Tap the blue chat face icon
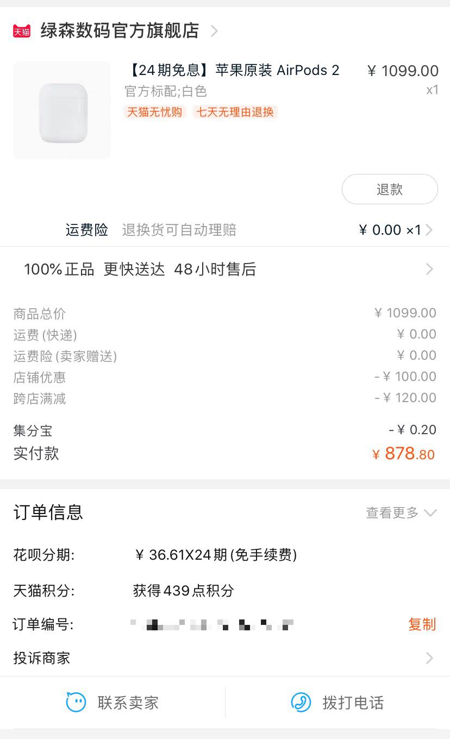 [76, 702]
